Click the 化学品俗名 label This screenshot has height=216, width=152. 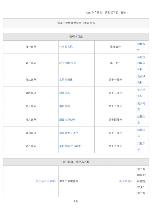127,181
